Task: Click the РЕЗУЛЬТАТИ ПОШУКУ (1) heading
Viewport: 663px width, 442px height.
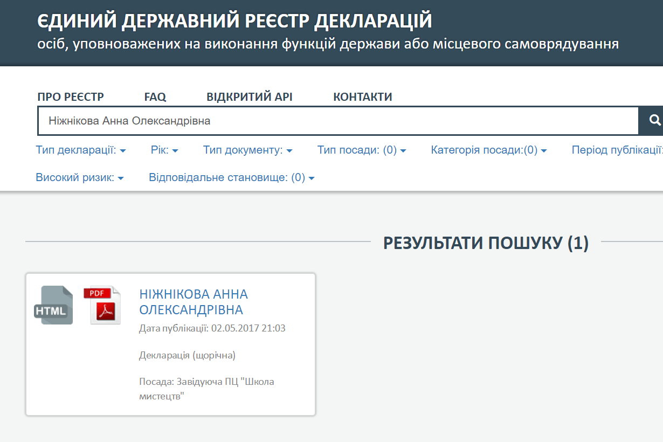Action: coord(486,243)
